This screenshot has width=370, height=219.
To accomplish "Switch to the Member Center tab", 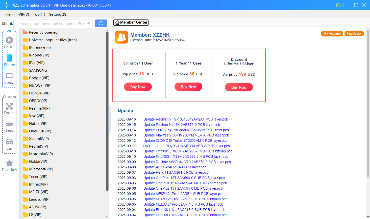I will pos(131,23).
